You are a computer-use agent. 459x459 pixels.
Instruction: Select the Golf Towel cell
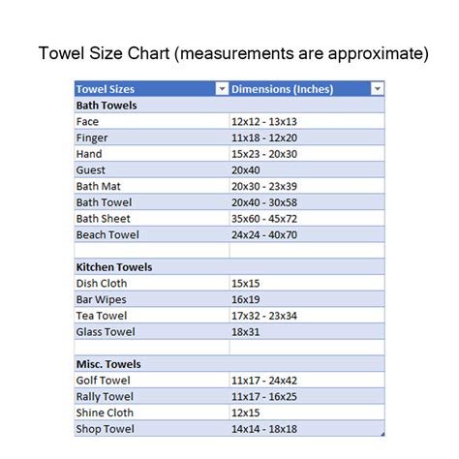point(152,381)
